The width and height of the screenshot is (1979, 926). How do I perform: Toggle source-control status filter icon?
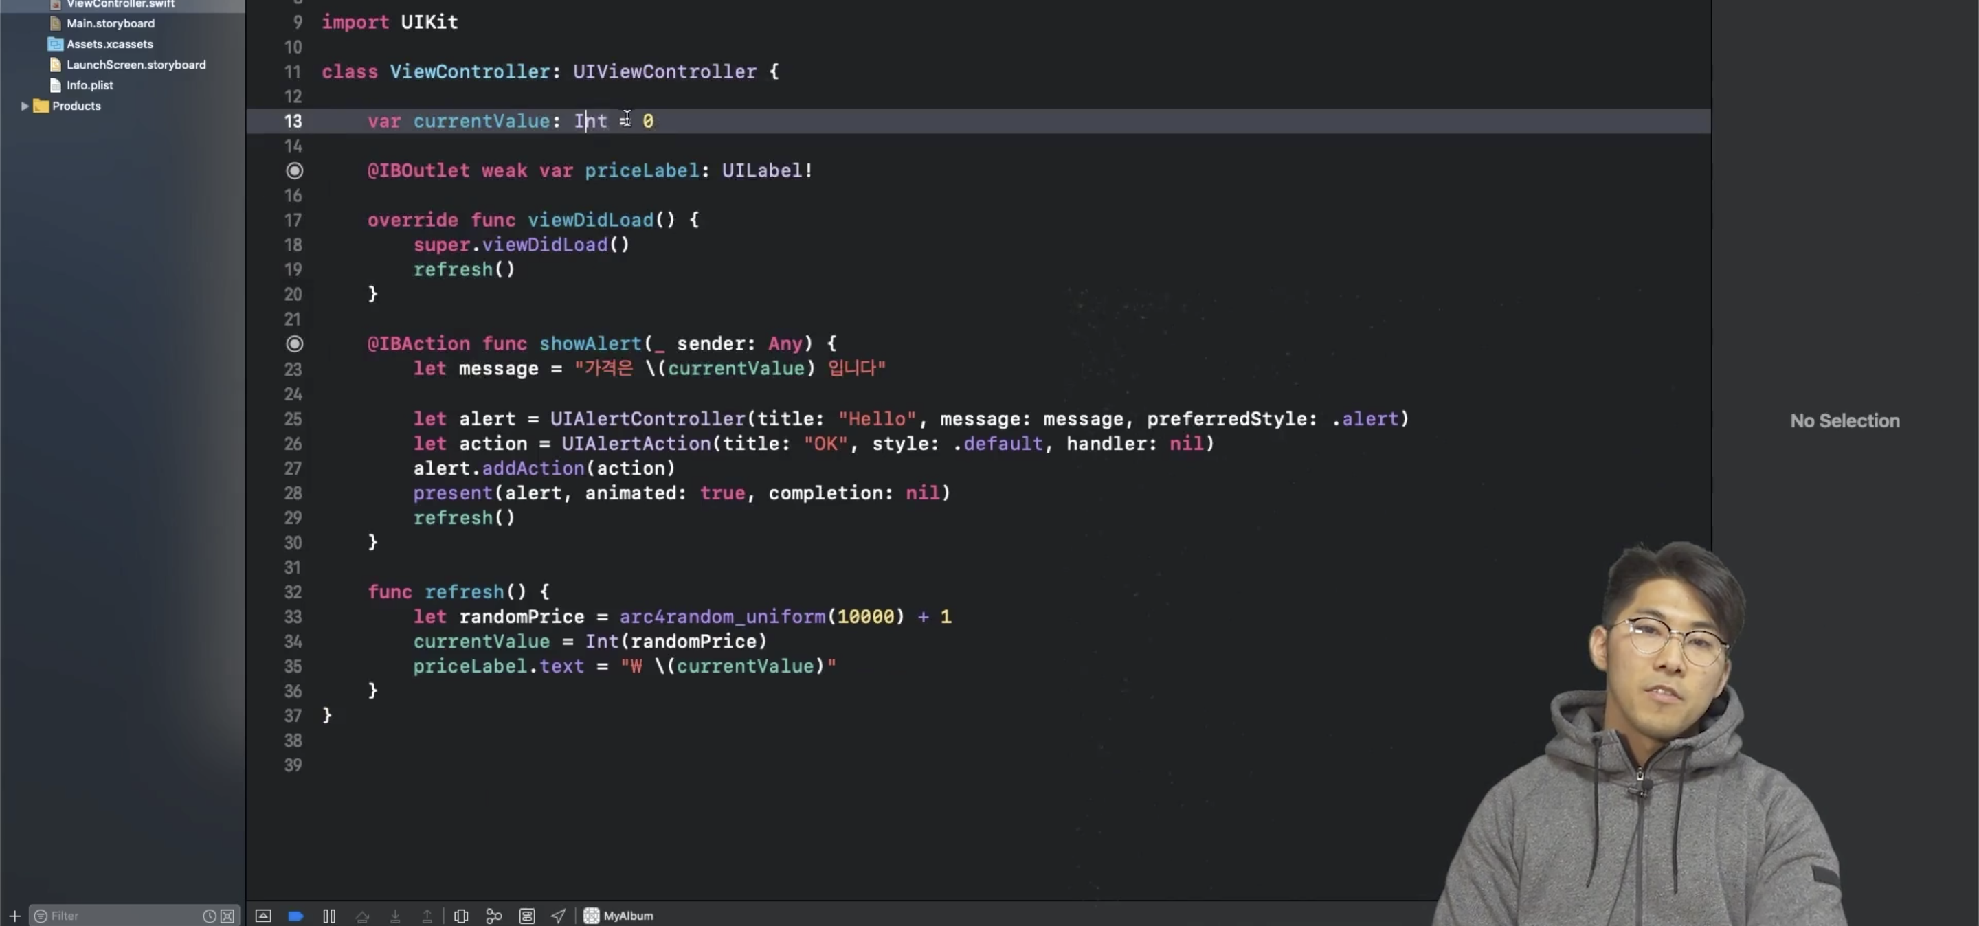click(227, 915)
